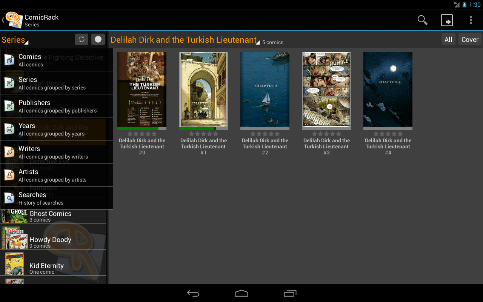Expand the Series list dropdown

(15, 40)
